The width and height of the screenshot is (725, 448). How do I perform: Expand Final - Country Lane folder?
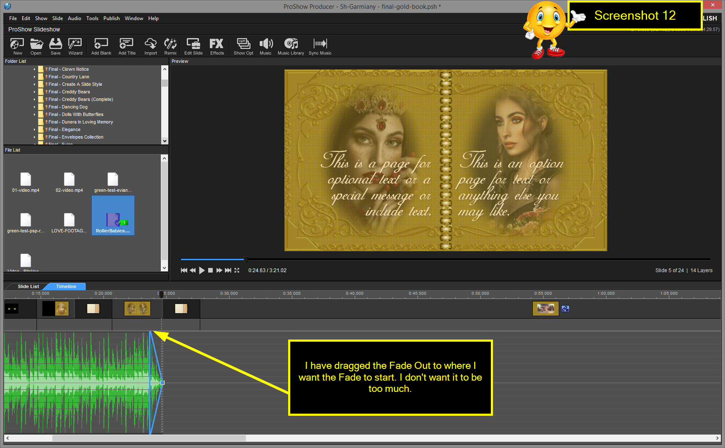tap(34, 77)
